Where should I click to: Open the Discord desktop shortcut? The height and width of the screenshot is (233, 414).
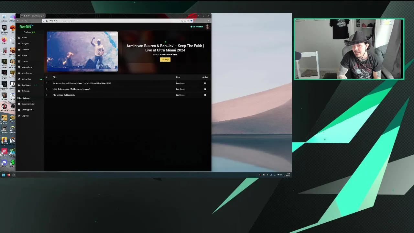(4, 162)
